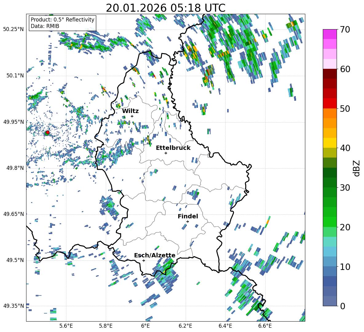Click the Esch/Alzette city label
The height and width of the screenshot is (332, 364).
(155, 255)
